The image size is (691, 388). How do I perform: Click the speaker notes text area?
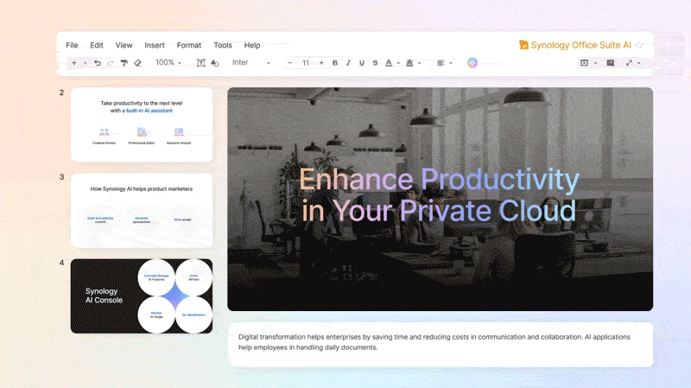(x=441, y=344)
